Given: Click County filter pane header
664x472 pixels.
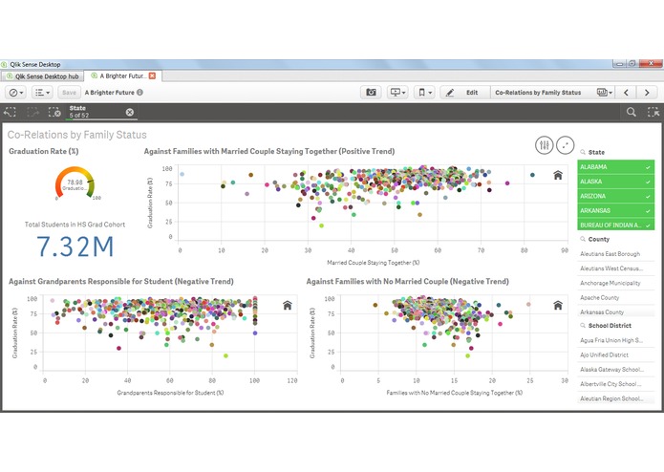Looking at the screenshot, I should click(599, 239).
